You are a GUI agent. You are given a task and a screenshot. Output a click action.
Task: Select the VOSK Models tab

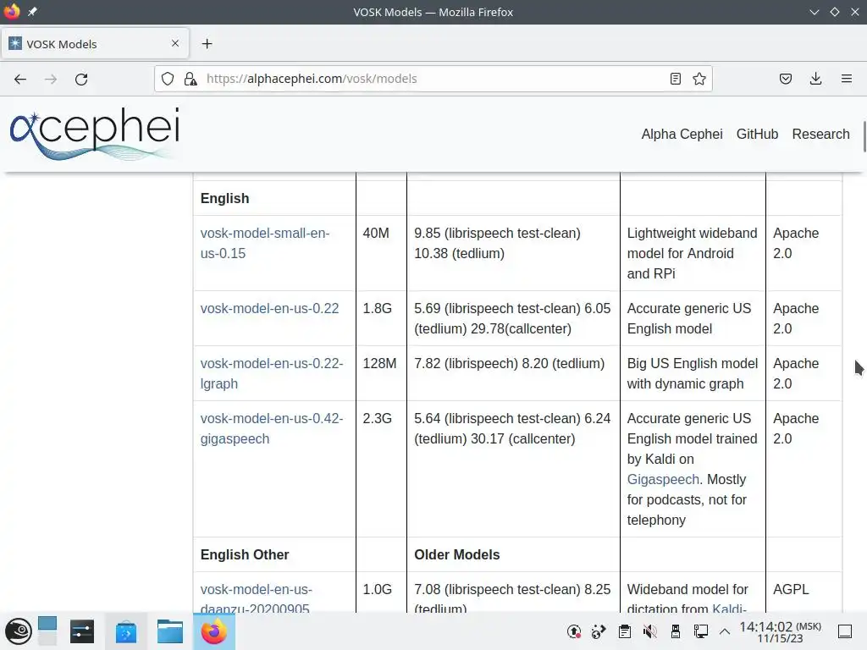pos(95,44)
